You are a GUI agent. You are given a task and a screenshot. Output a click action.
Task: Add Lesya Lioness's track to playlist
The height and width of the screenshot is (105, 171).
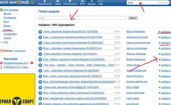click(x=165, y=65)
